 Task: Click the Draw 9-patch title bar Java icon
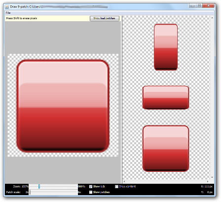point(7,7)
